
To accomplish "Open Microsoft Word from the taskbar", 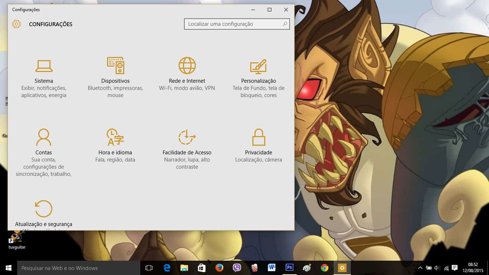I will (x=272, y=268).
